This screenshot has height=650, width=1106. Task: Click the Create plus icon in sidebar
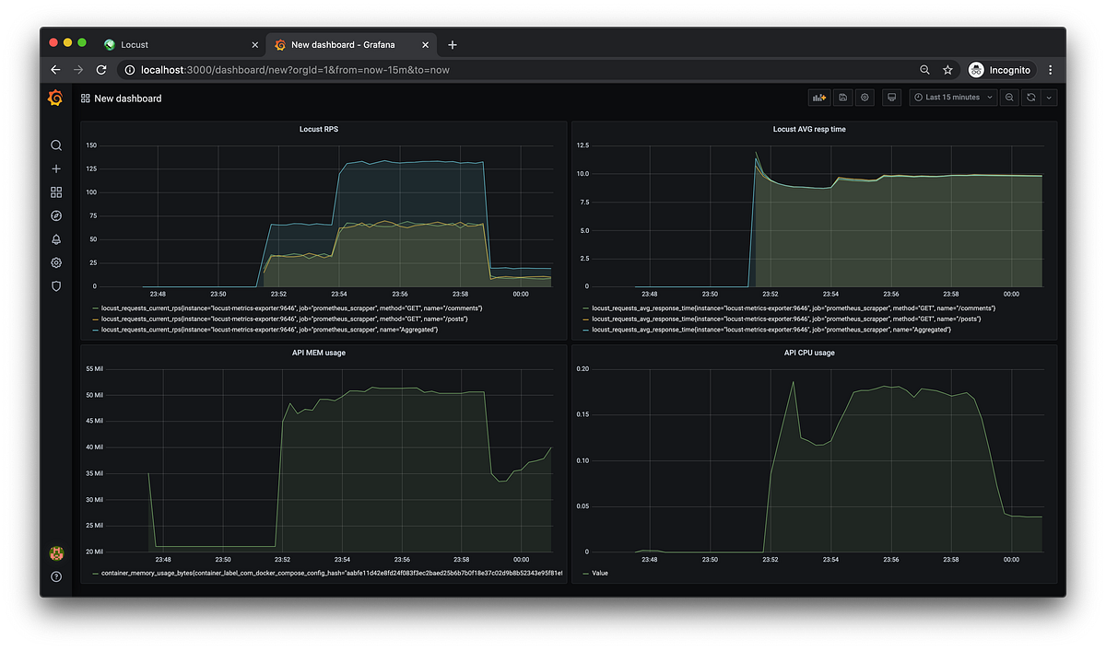(56, 169)
